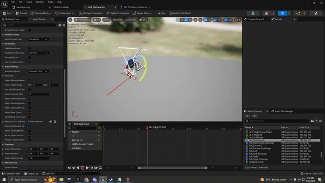Add an element to Material Curve Suffixes
Viewport: 325px width, 183px height.
(51, 121)
